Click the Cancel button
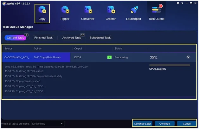This screenshot has width=199, height=129. coord(187,124)
